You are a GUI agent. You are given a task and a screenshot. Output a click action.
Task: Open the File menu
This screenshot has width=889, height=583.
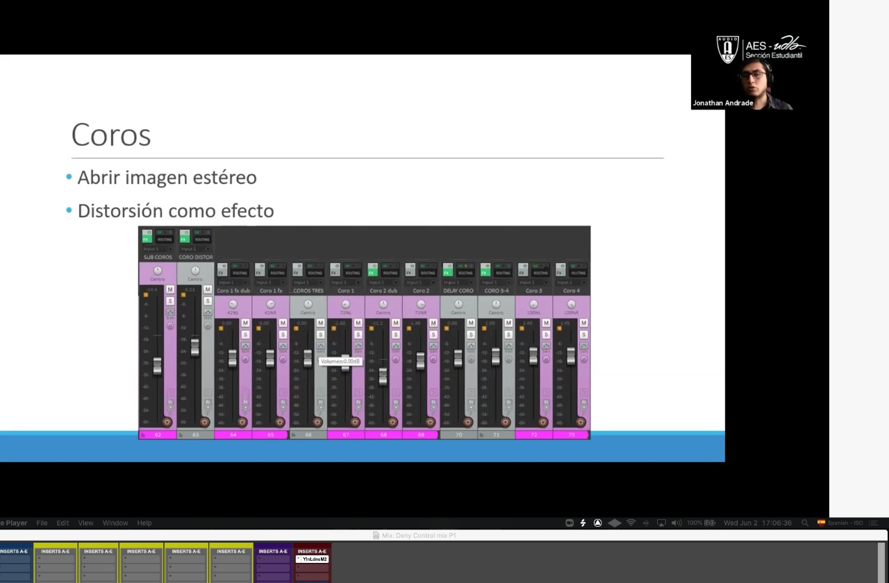42,523
